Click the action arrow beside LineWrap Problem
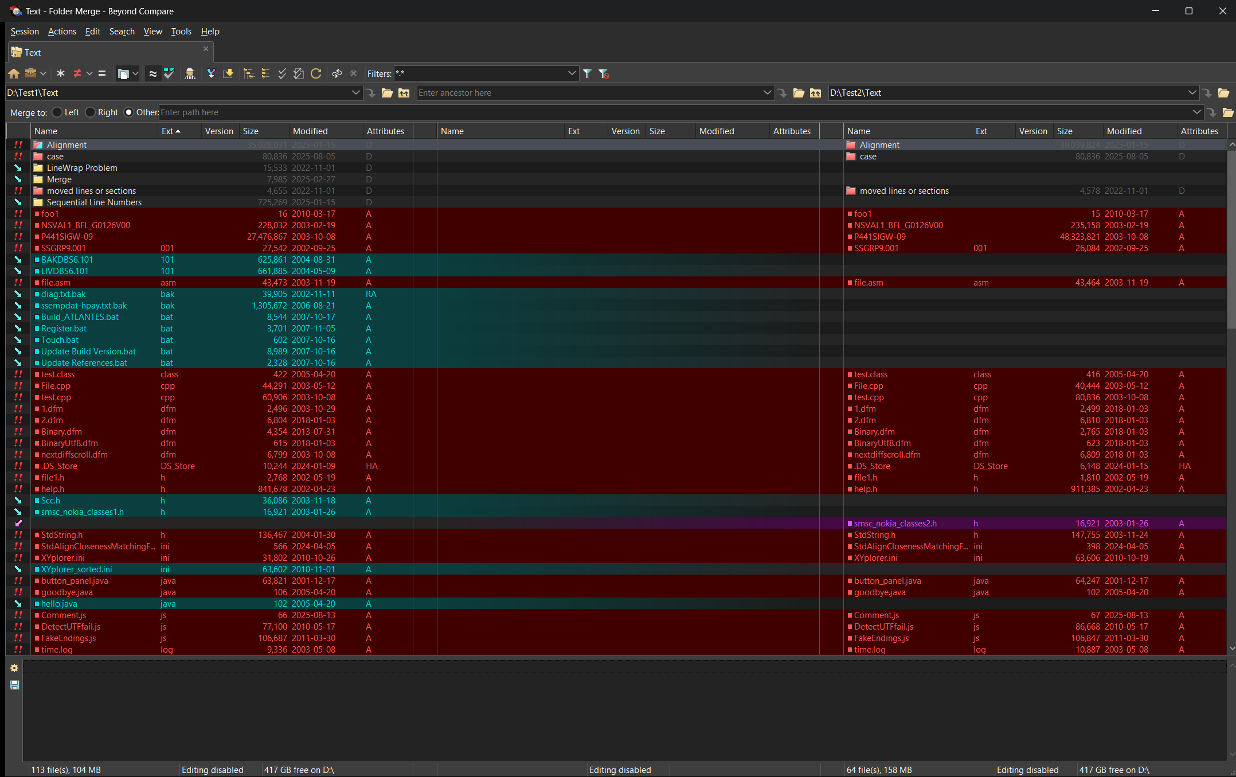The height and width of the screenshot is (777, 1236). click(18, 168)
